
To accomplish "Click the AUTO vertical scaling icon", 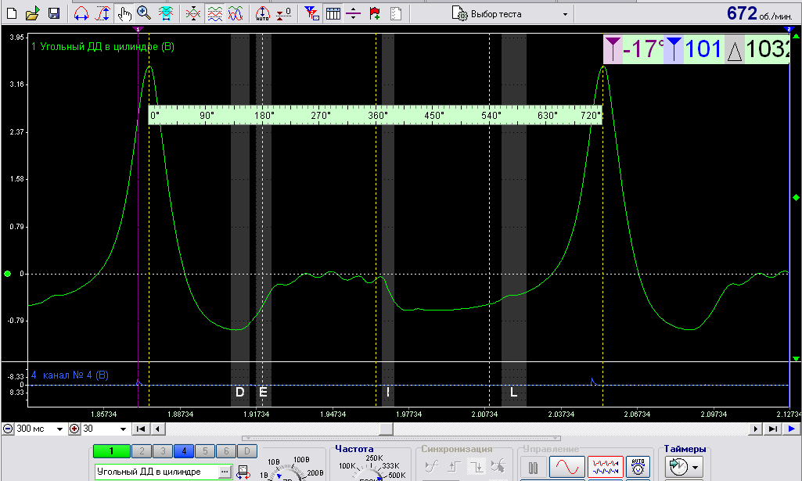I will pos(262,13).
